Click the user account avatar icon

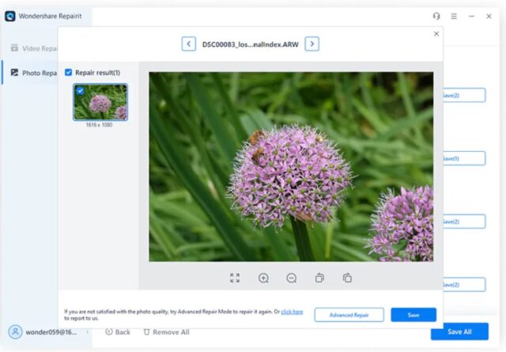(15, 332)
